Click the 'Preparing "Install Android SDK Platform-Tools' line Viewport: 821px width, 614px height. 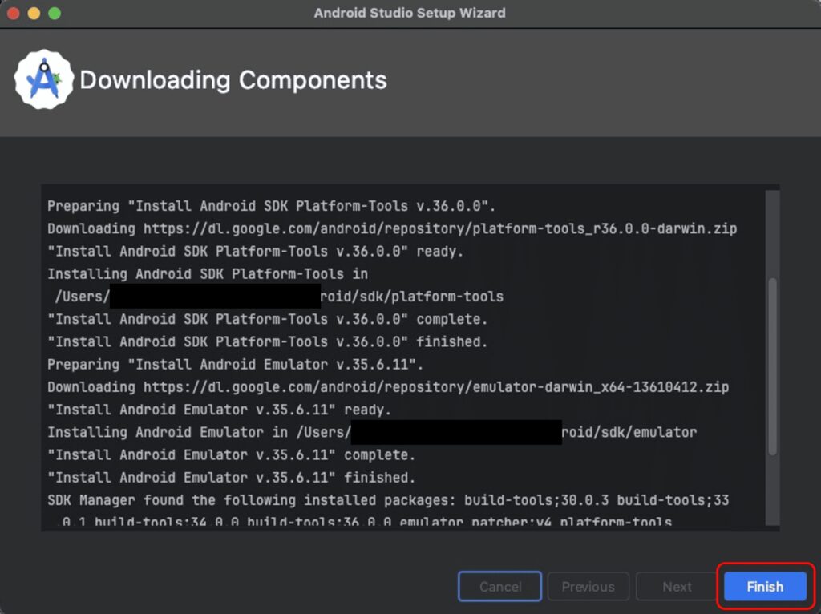(x=271, y=206)
